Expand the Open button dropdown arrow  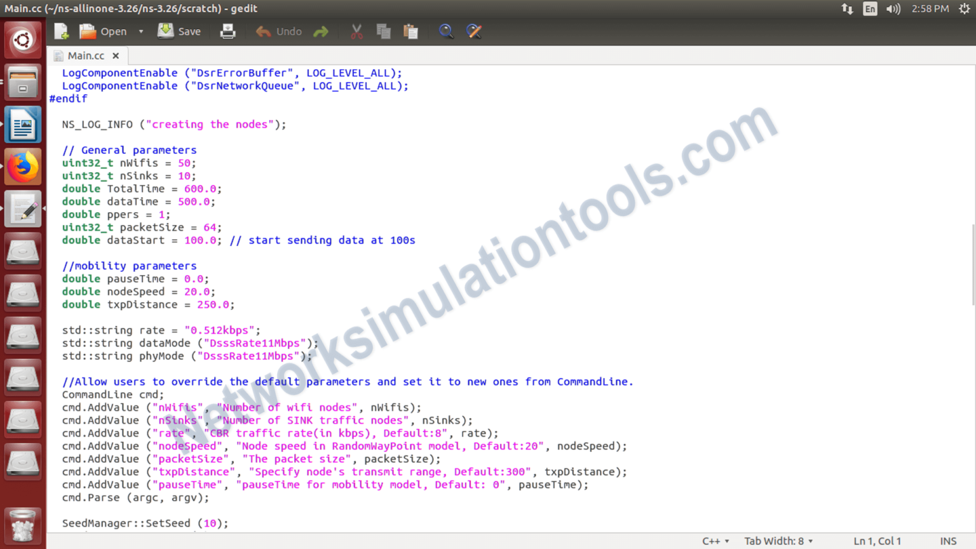pyautogui.click(x=140, y=30)
